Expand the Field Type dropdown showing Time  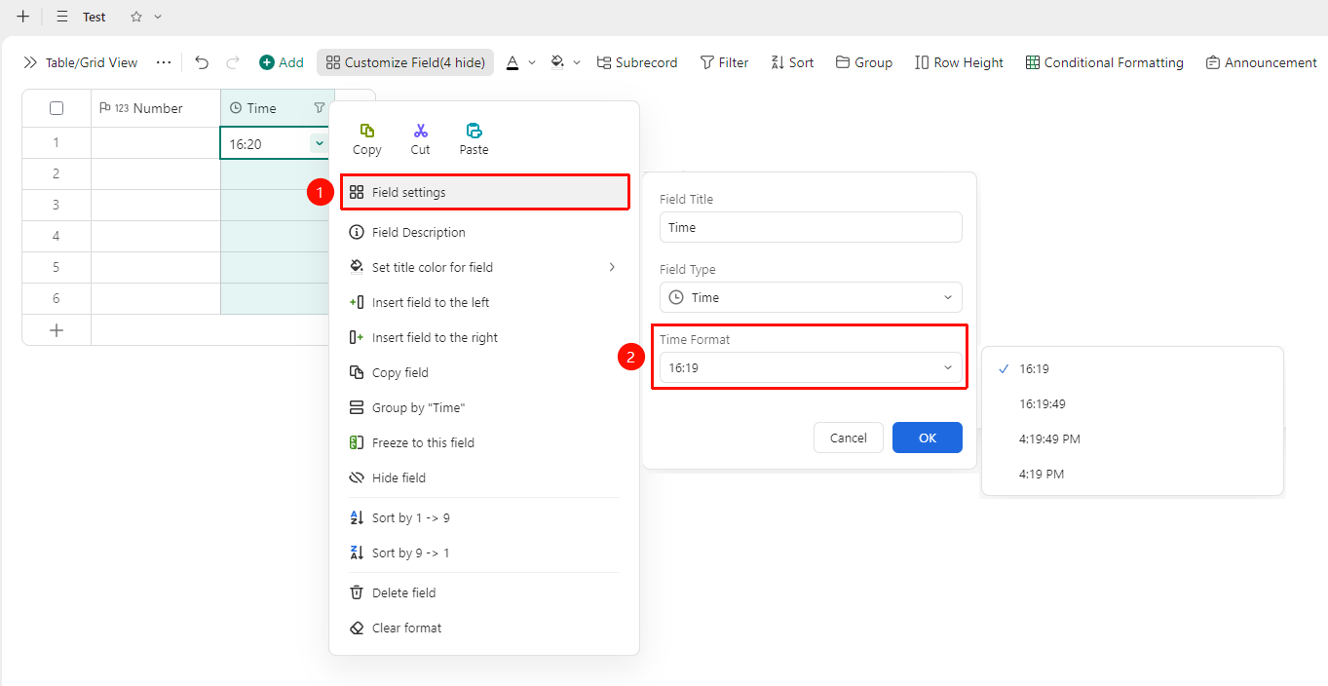[x=811, y=297]
